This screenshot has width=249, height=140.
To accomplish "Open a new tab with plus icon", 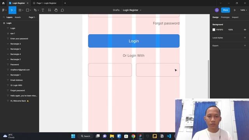I will 65,3.
